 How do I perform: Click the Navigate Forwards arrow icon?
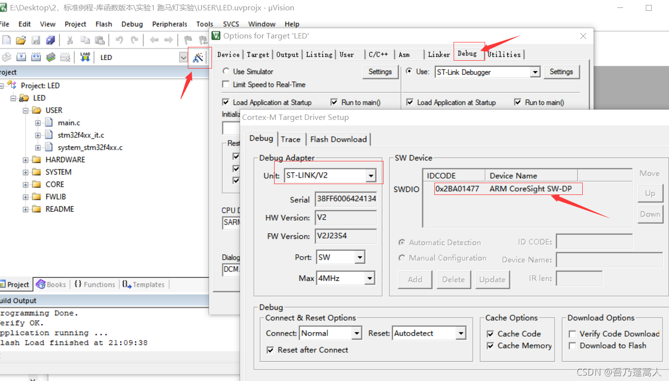169,40
